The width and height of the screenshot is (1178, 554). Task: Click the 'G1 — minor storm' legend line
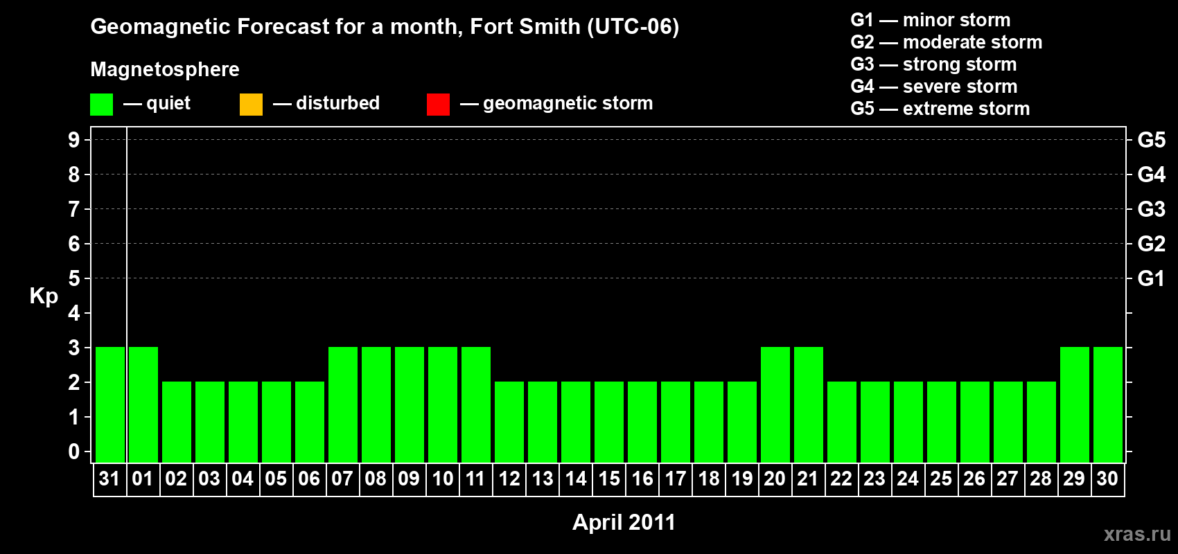point(930,20)
